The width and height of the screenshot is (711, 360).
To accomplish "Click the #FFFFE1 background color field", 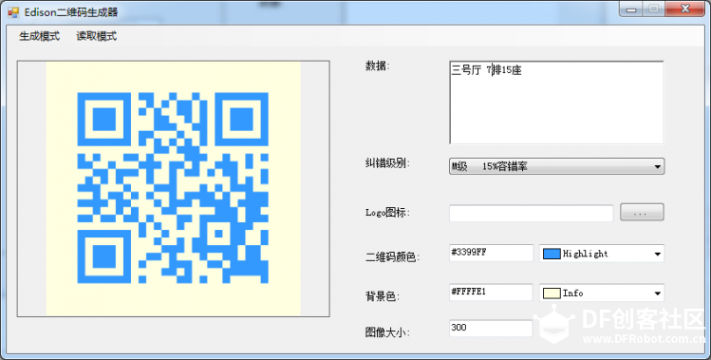I will 491,293.
